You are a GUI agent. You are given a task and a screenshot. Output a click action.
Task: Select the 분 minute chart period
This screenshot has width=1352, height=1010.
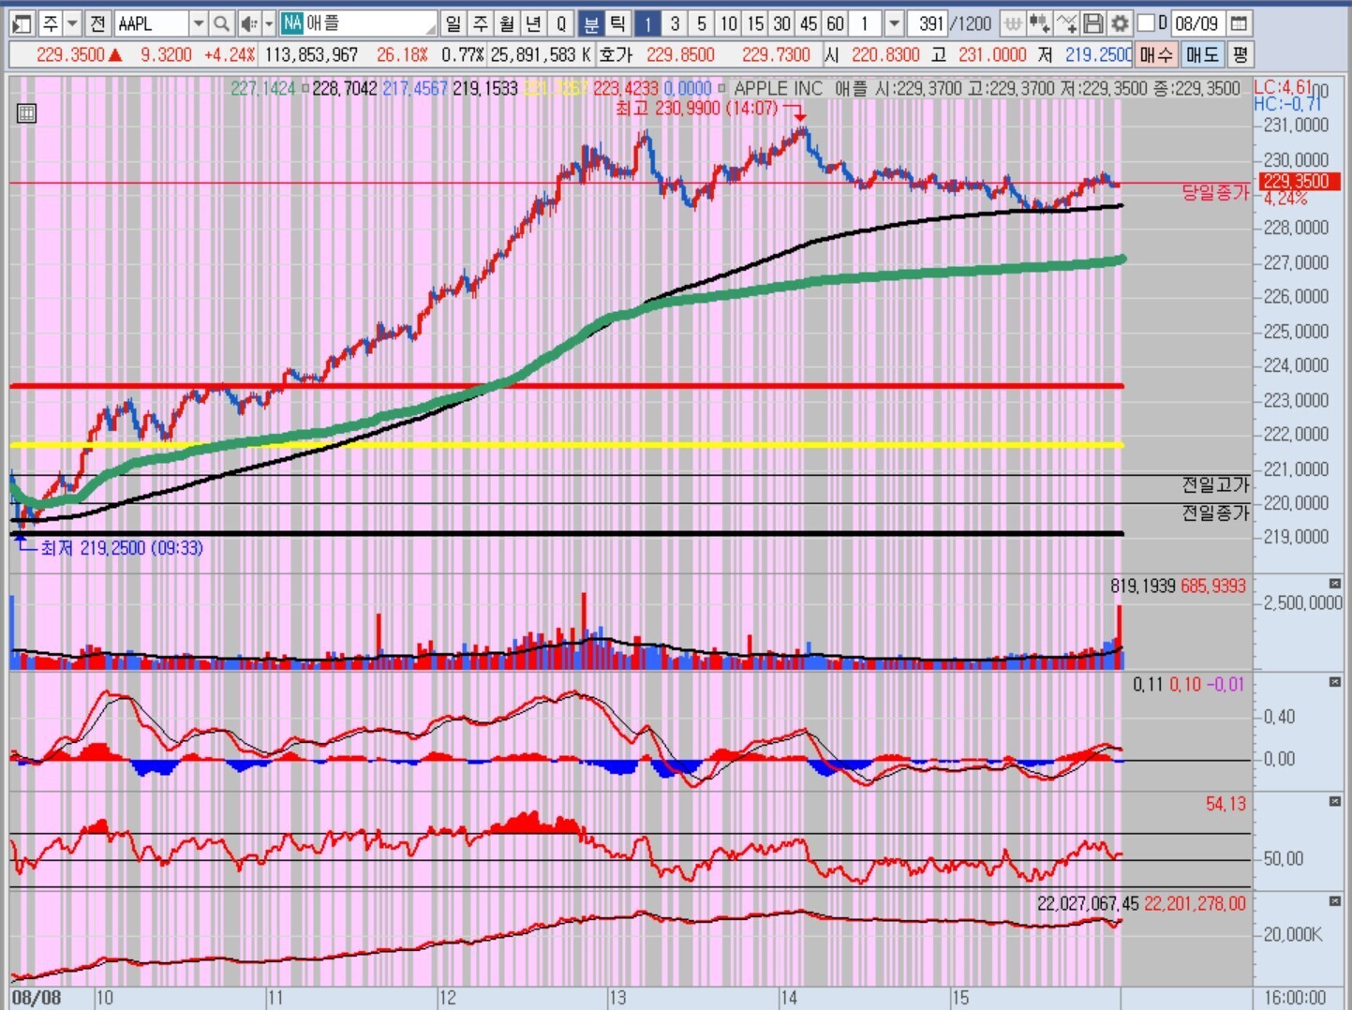pyautogui.click(x=591, y=23)
